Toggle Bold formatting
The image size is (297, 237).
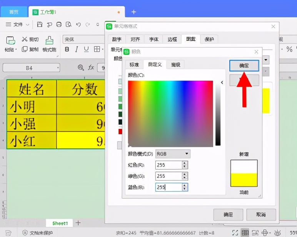(67, 49)
